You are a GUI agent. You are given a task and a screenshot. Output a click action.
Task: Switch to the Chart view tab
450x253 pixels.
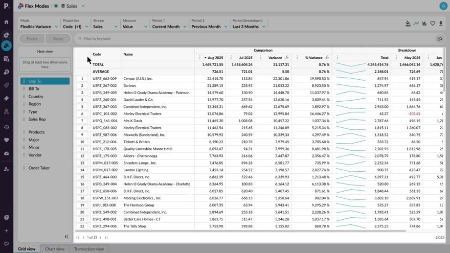[x=54, y=249]
